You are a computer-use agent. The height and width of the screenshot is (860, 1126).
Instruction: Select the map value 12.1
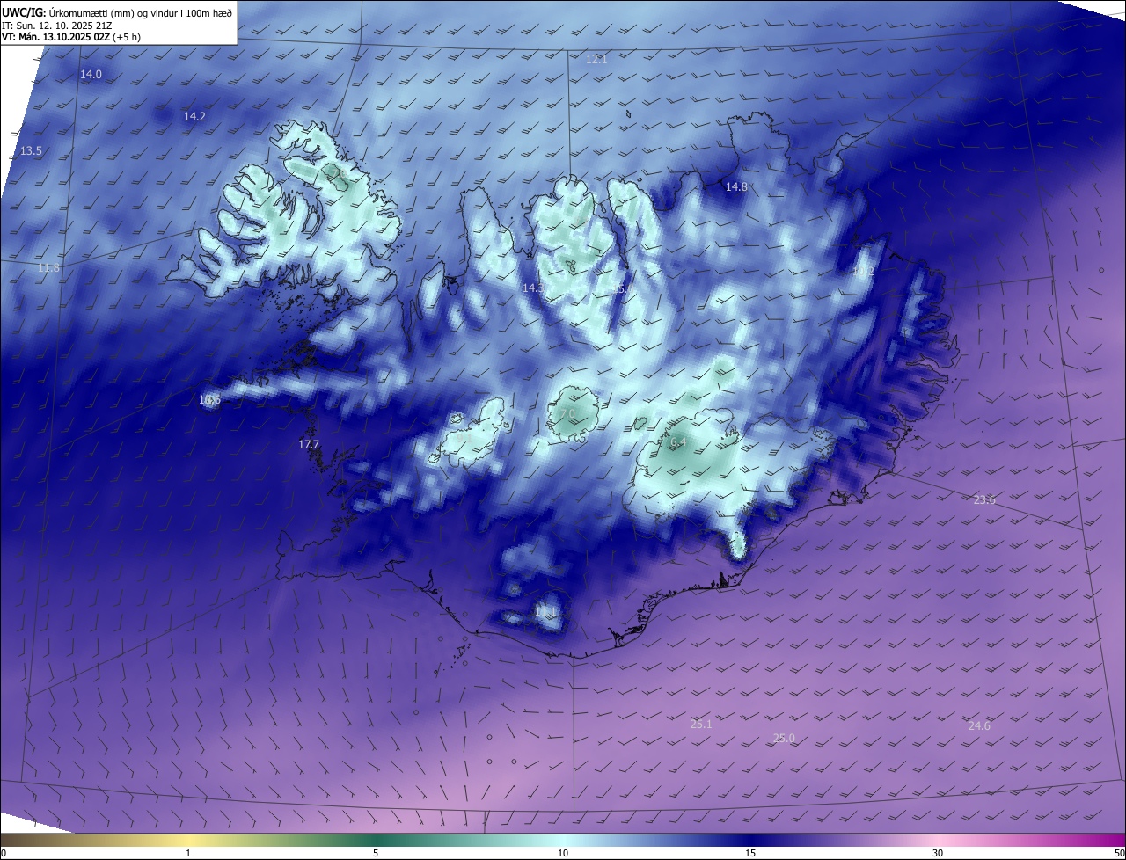pos(596,59)
